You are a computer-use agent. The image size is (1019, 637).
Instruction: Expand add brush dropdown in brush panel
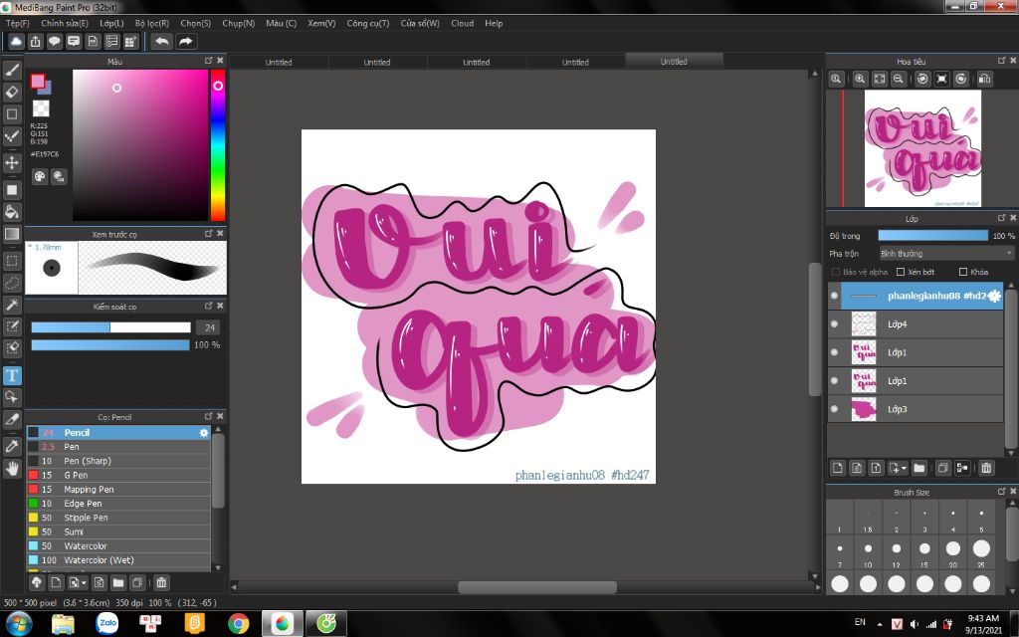[85, 582]
